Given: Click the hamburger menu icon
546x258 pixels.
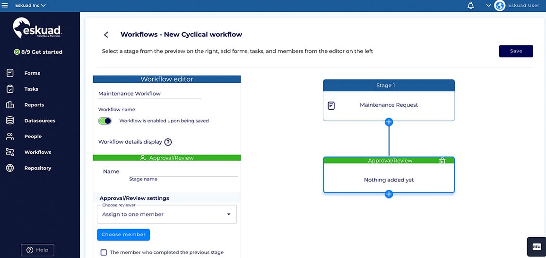Looking at the screenshot, I should pyautogui.click(x=5, y=6).
